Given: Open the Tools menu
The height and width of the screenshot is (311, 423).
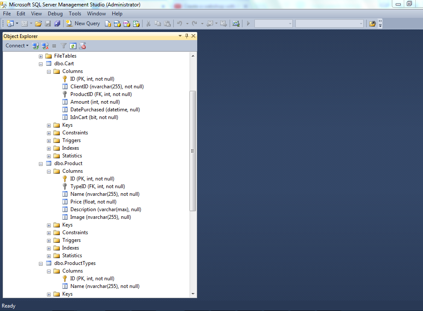Looking at the screenshot, I should (x=75, y=14).
